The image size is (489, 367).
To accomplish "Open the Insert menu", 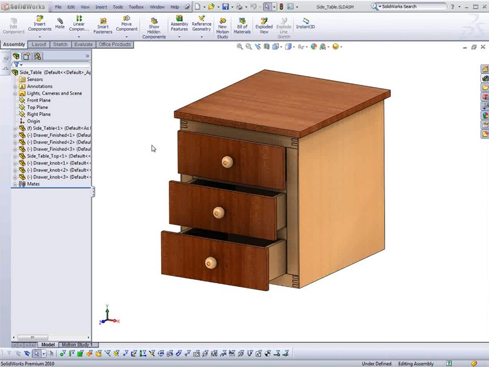I will pyautogui.click(x=101, y=7).
